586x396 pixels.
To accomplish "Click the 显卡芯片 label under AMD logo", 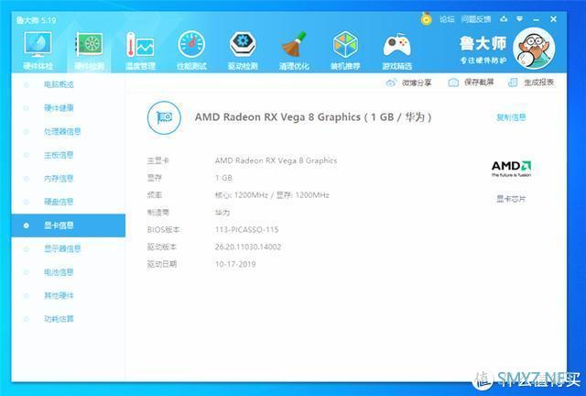I will (x=511, y=199).
